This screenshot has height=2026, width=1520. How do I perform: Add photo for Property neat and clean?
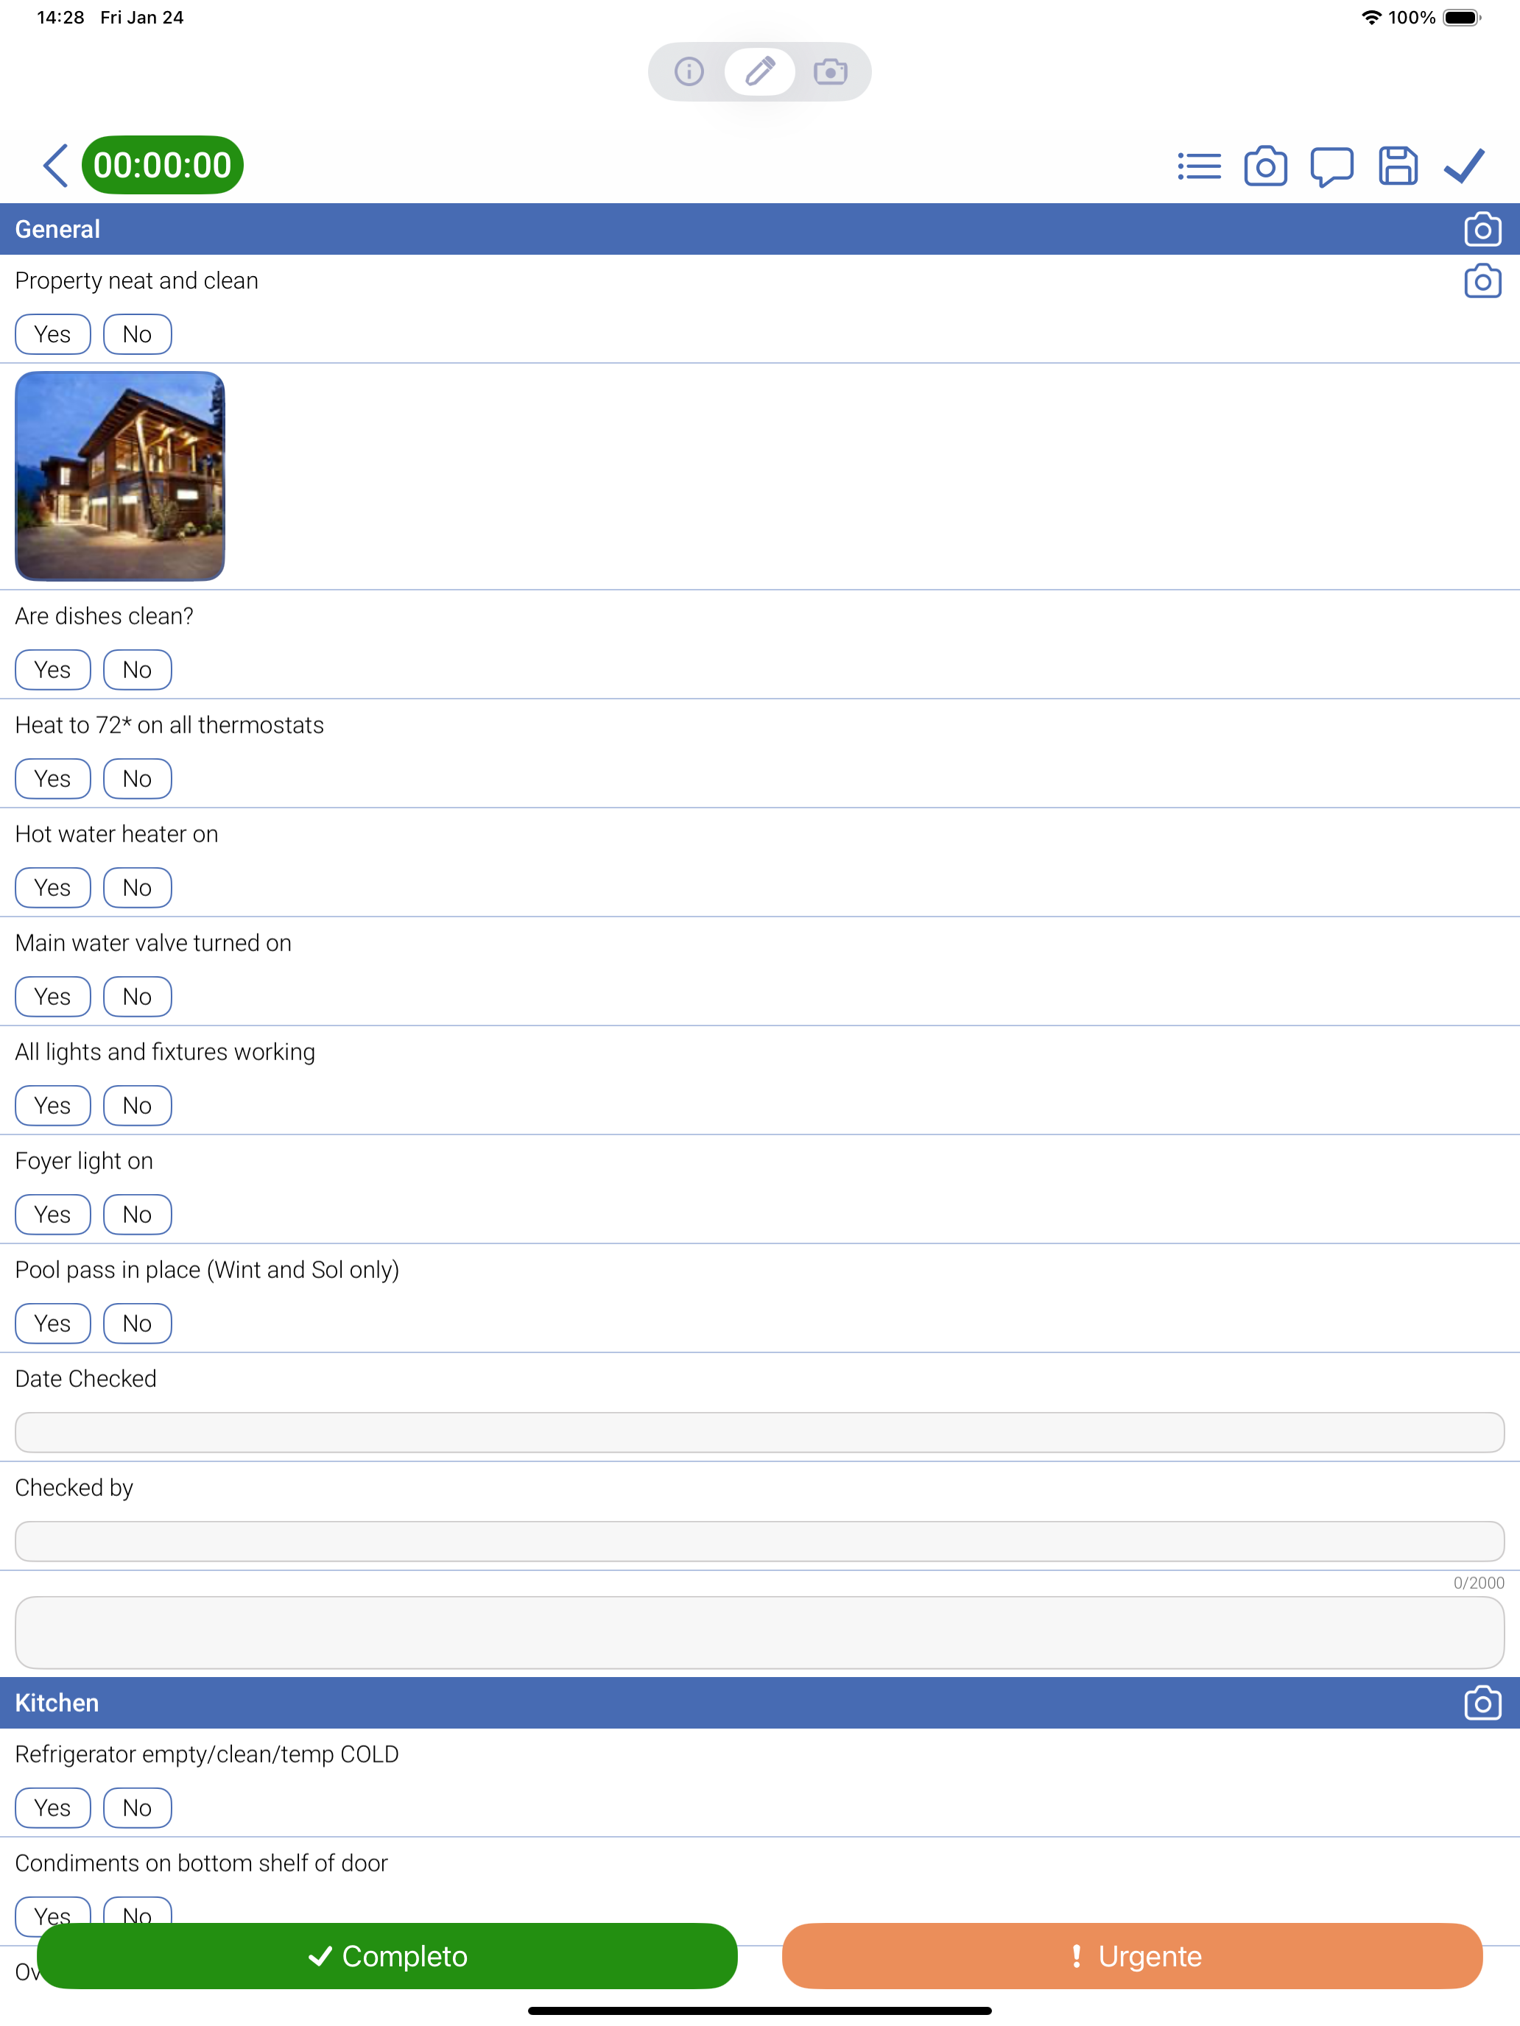pyautogui.click(x=1482, y=281)
